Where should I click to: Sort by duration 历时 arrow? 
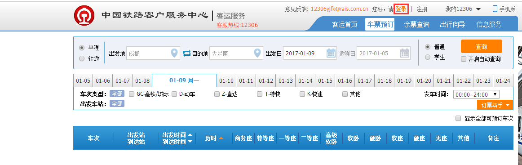pos(221,138)
